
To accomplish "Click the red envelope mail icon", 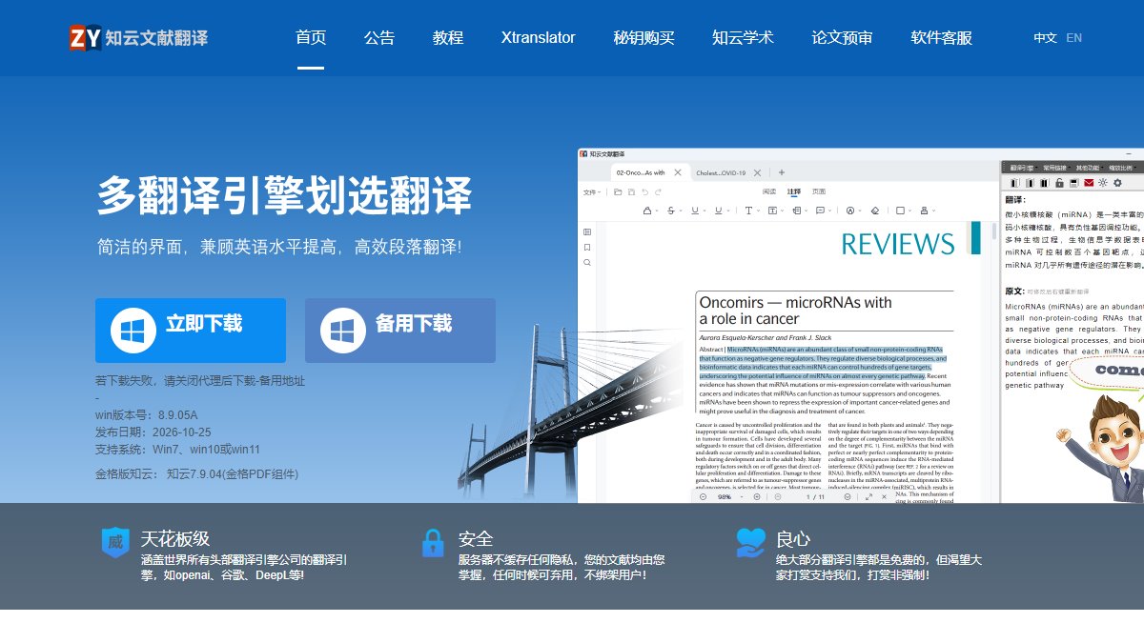I will [x=1089, y=183].
